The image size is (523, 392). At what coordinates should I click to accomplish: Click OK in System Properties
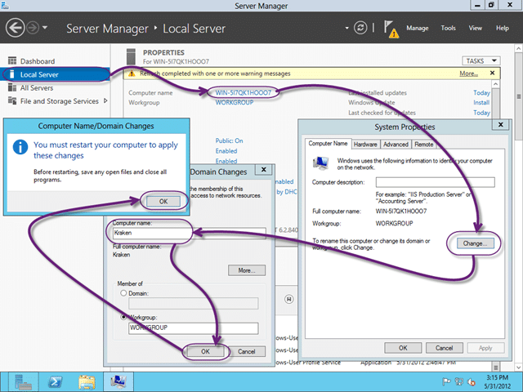403,348
